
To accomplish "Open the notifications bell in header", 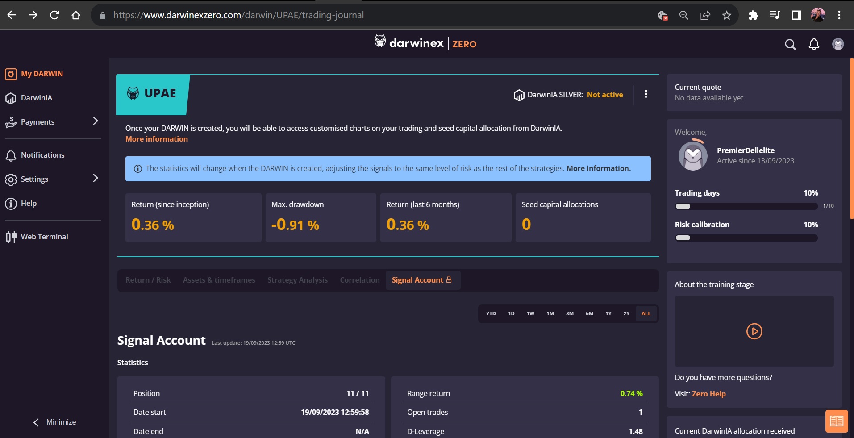I will click(x=814, y=44).
